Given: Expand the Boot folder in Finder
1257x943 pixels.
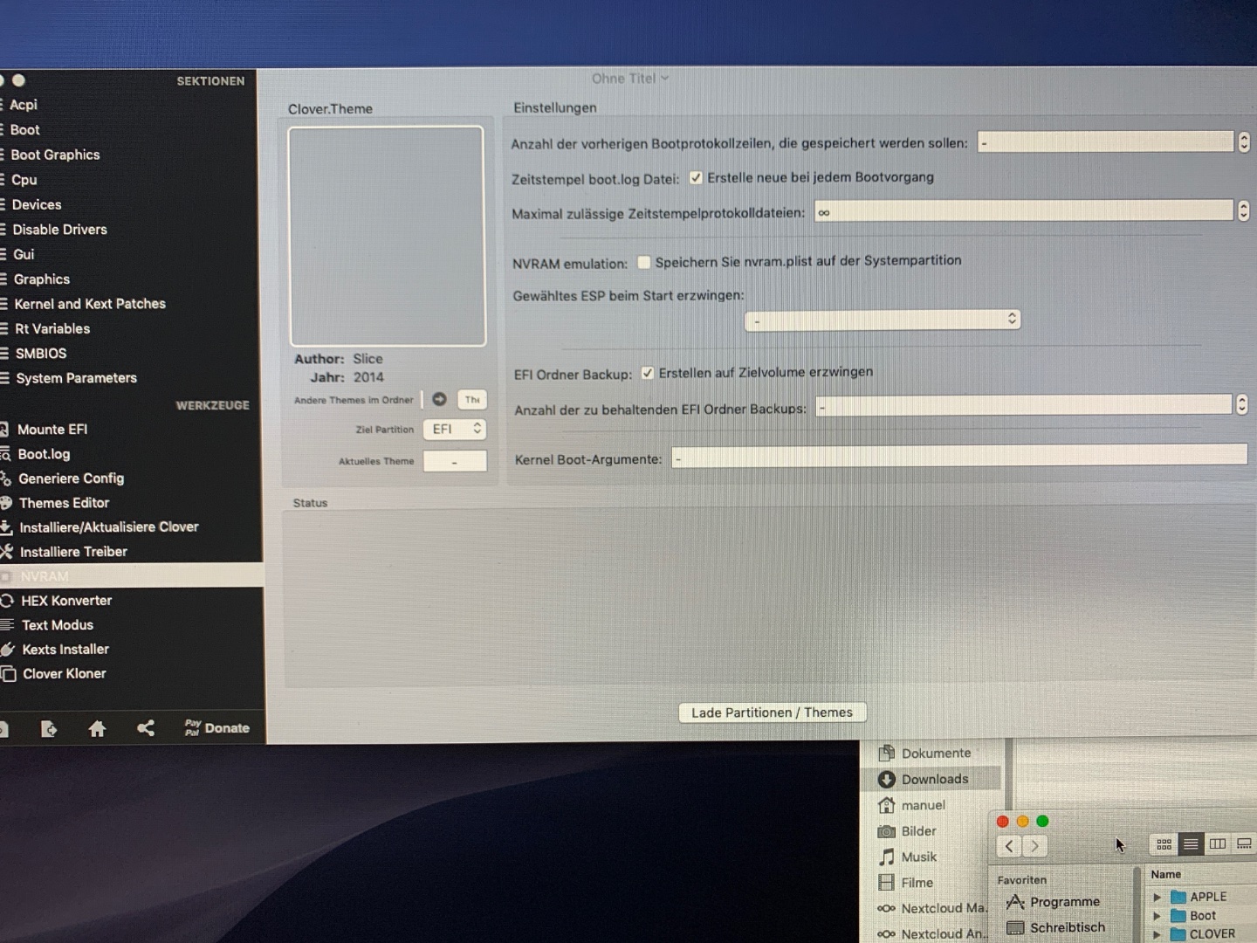Looking at the screenshot, I should (1157, 916).
